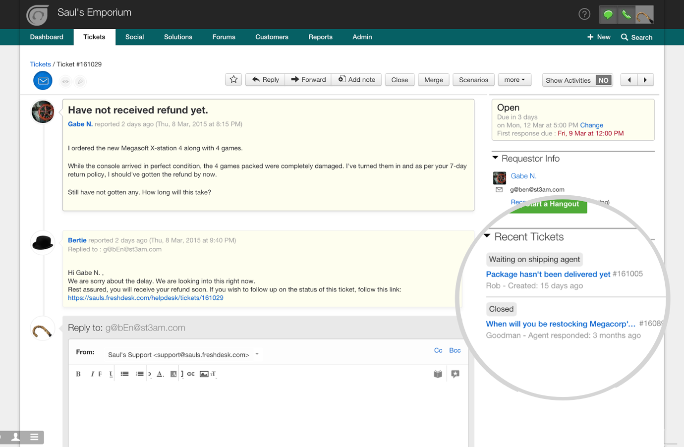Viewport: 684px width, 447px height.
Task: Close the ticket with Close button
Action: pos(399,80)
